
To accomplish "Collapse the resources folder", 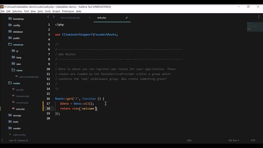I will coord(10,44).
